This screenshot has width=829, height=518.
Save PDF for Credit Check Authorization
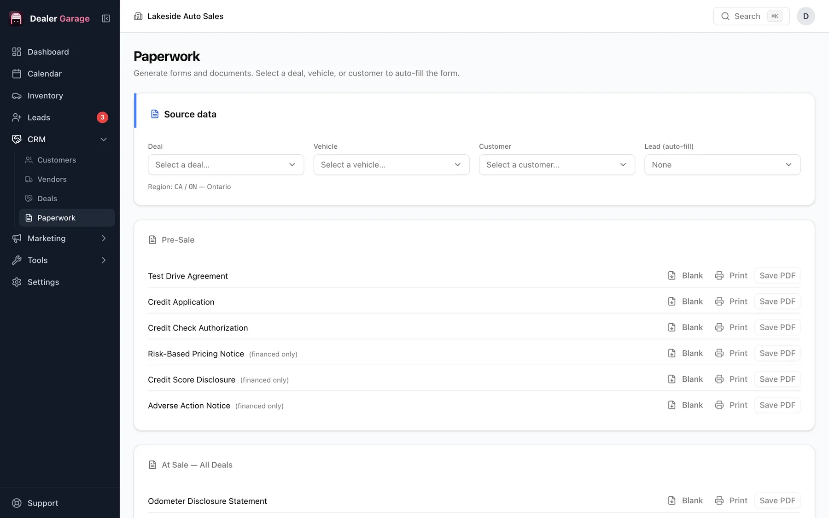[x=777, y=327]
